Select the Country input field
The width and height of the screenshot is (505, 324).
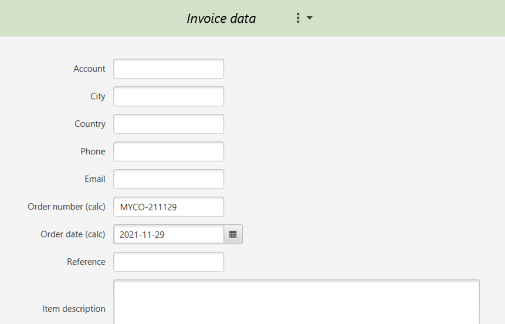tap(168, 124)
